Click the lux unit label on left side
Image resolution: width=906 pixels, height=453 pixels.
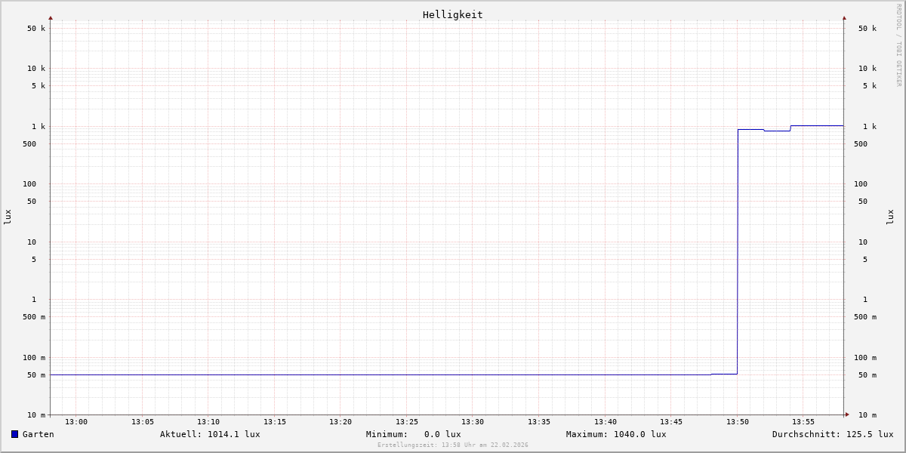pyautogui.click(x=8, y=217)
